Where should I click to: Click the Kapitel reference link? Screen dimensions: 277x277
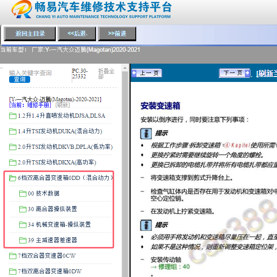coord(236,145)
